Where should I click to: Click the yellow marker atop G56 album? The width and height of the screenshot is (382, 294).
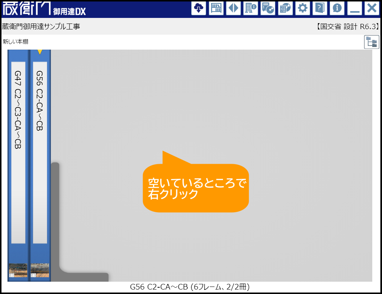pyautogui.click(x=40, y=52)
